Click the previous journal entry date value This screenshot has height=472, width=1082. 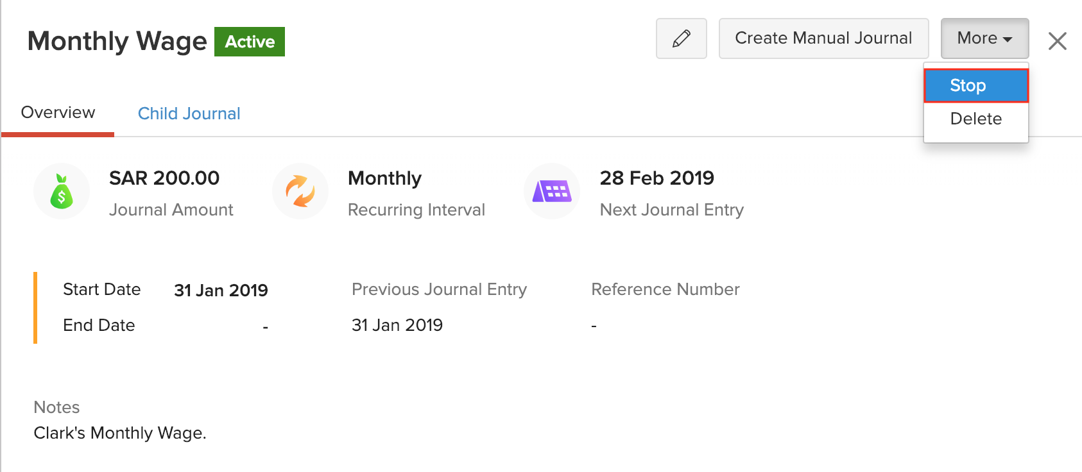click(397, 325)
